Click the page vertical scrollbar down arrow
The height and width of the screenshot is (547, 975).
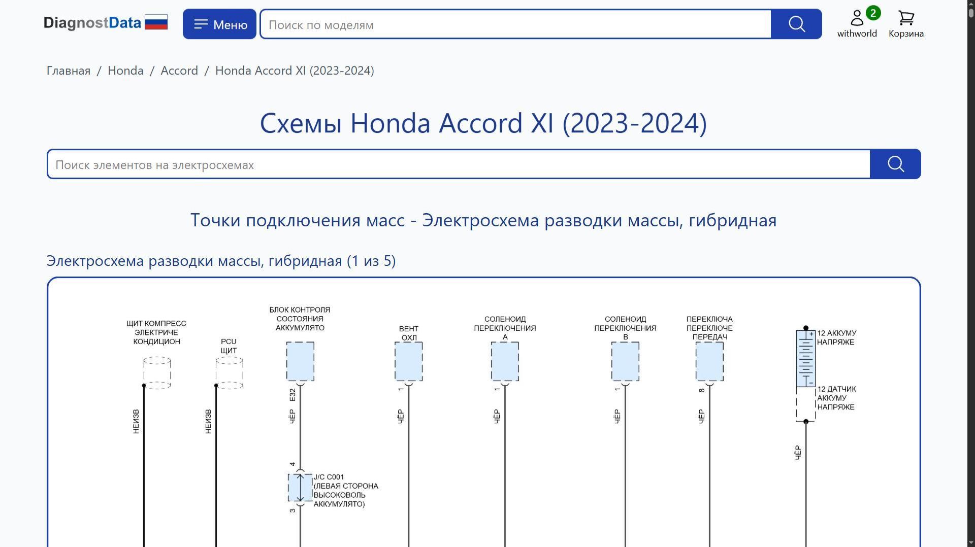971,542
